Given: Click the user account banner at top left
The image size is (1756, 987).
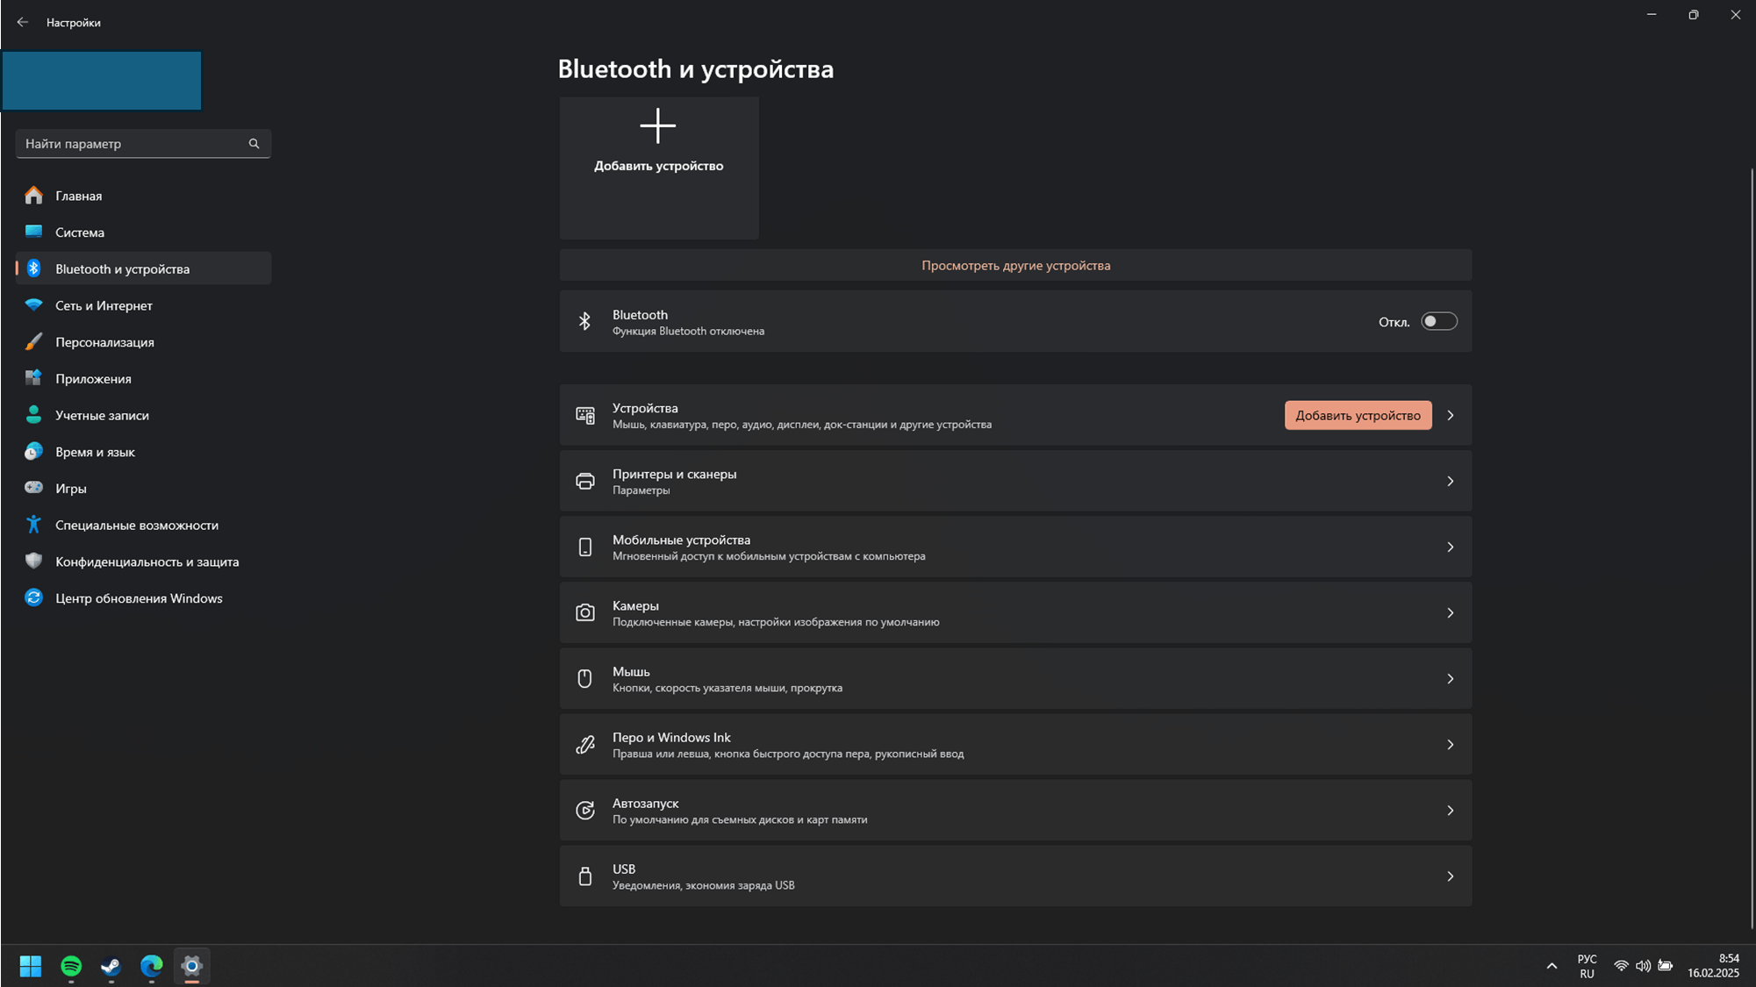Looking at the screenshot, I should coord(102,81).
